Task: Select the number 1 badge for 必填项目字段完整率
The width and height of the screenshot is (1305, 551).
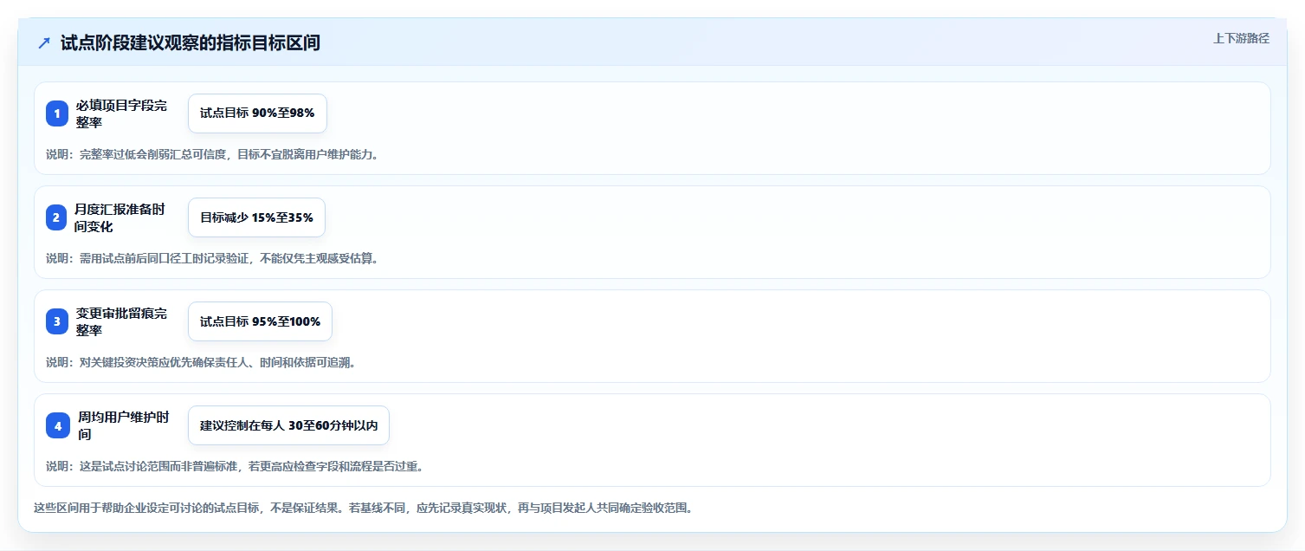Action: pyautogui.click(x=57, y=113)
